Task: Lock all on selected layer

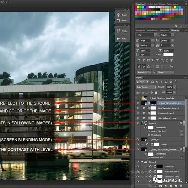Action: pos(156,92)
